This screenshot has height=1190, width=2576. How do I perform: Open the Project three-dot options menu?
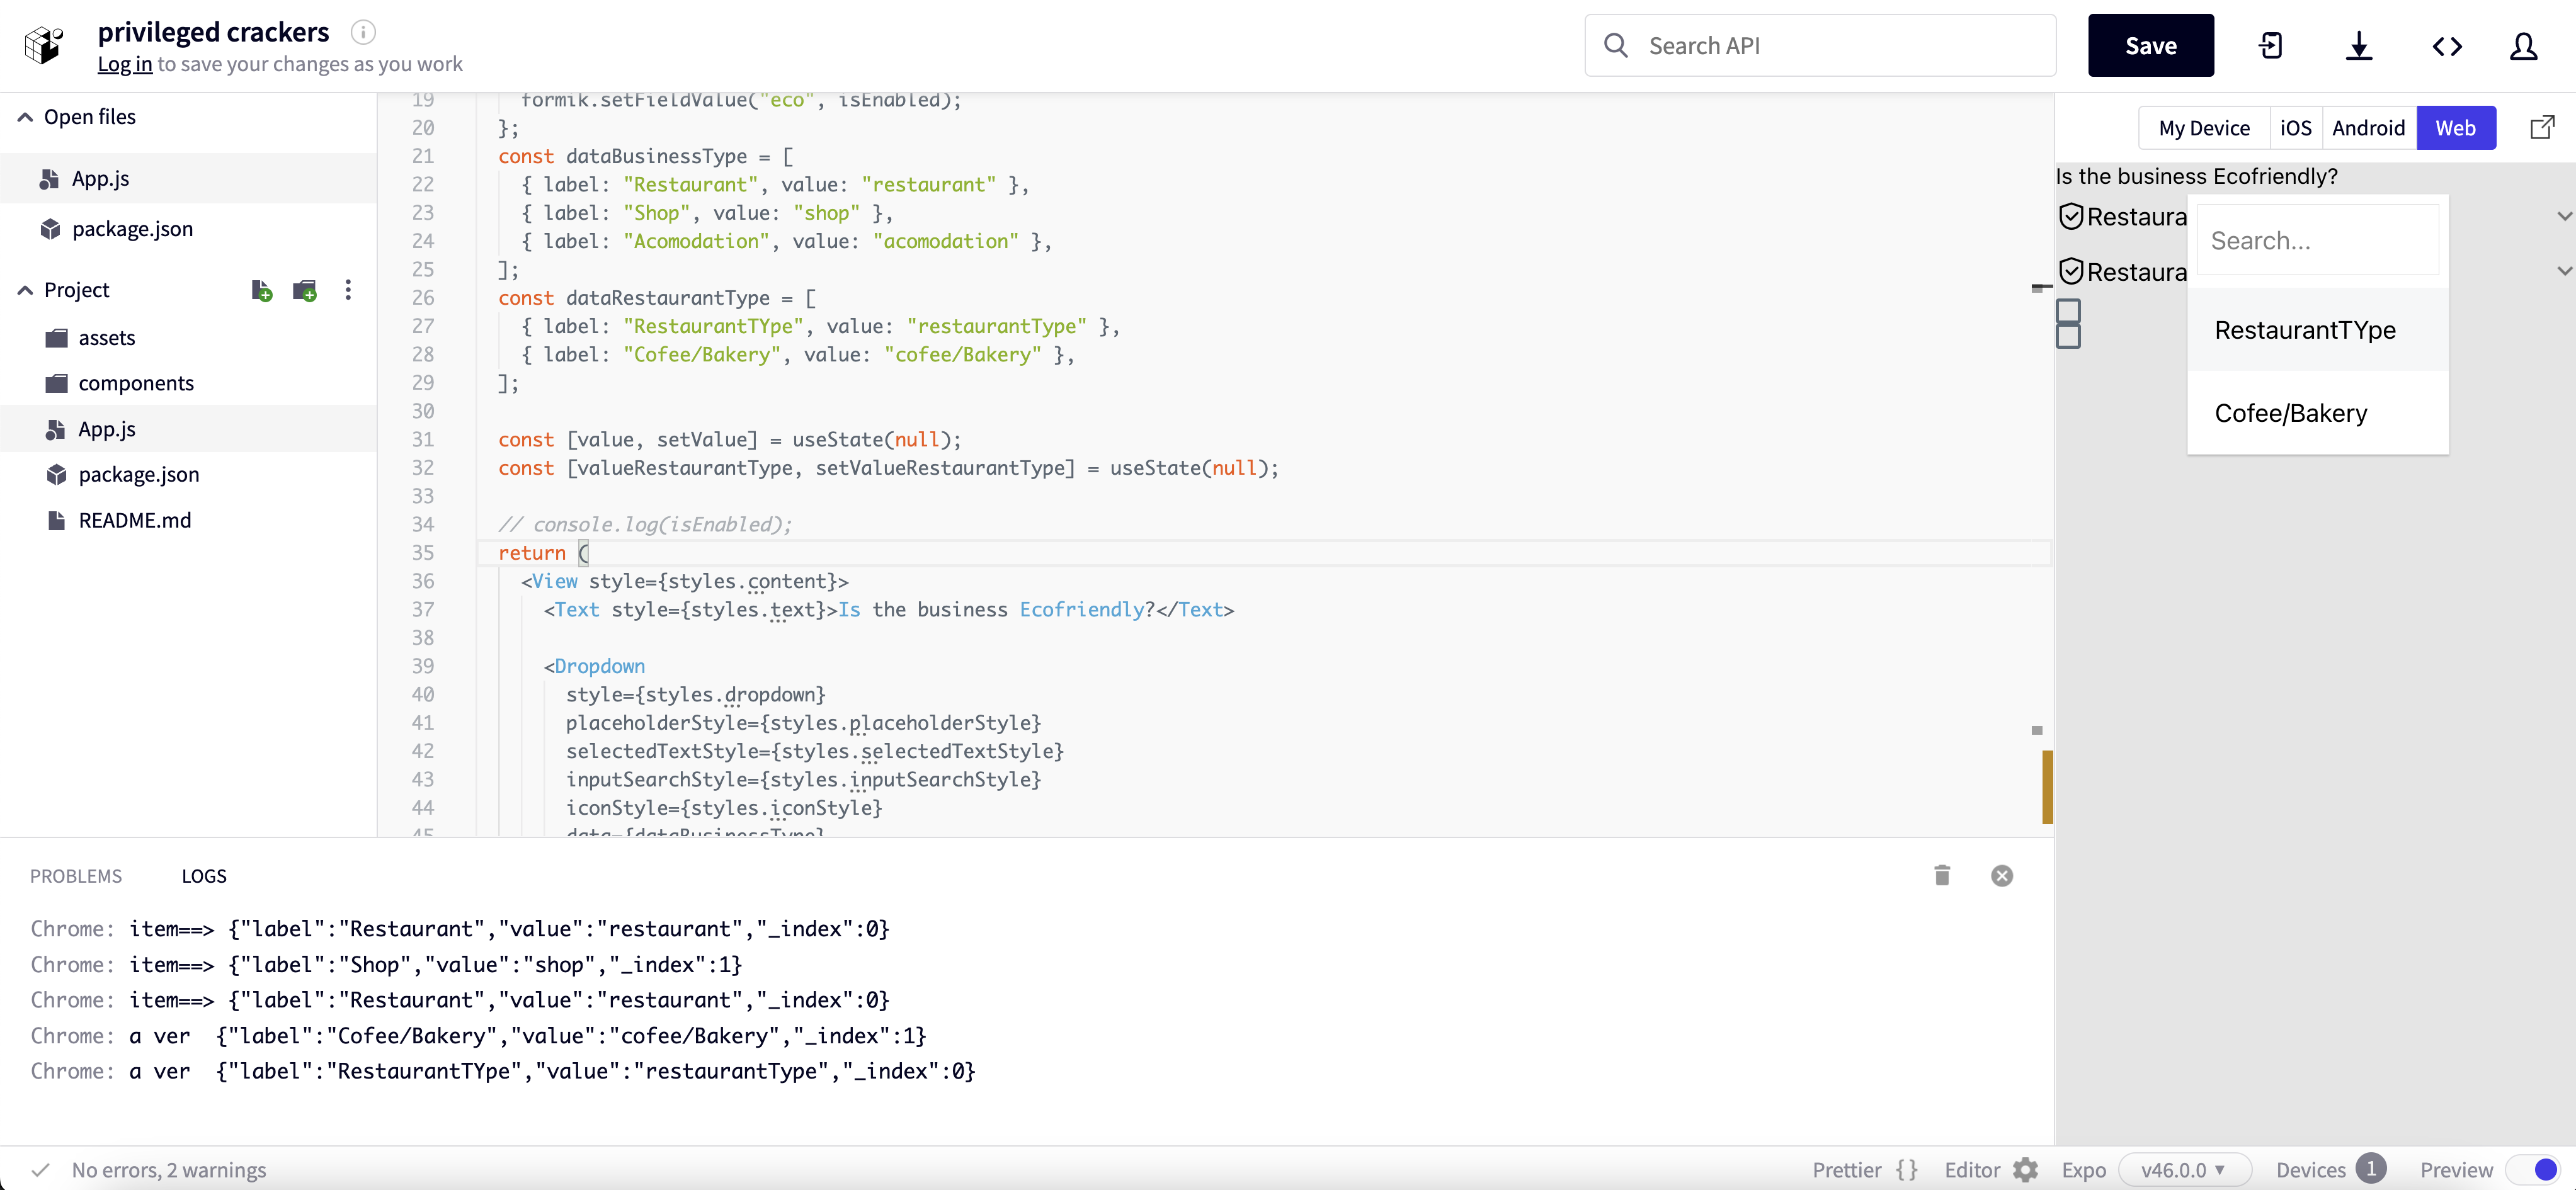[x=348, y=290]
